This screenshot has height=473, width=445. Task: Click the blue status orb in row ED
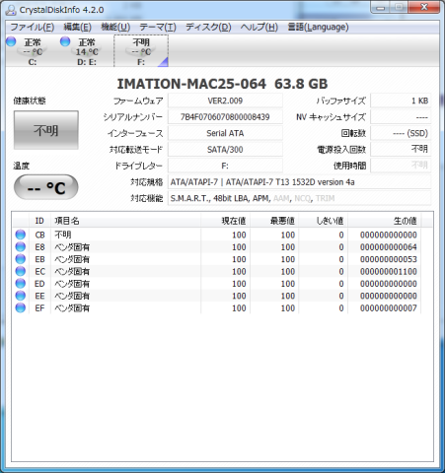pos(21,284)
